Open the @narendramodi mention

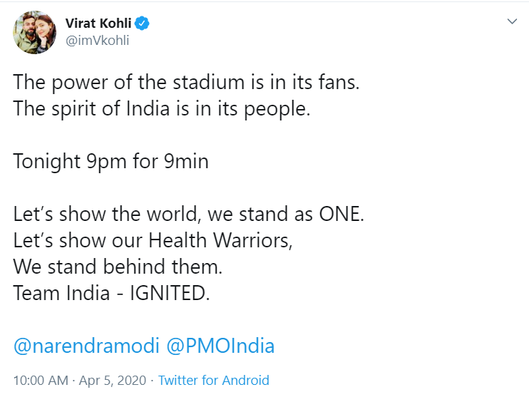[86, 346]
